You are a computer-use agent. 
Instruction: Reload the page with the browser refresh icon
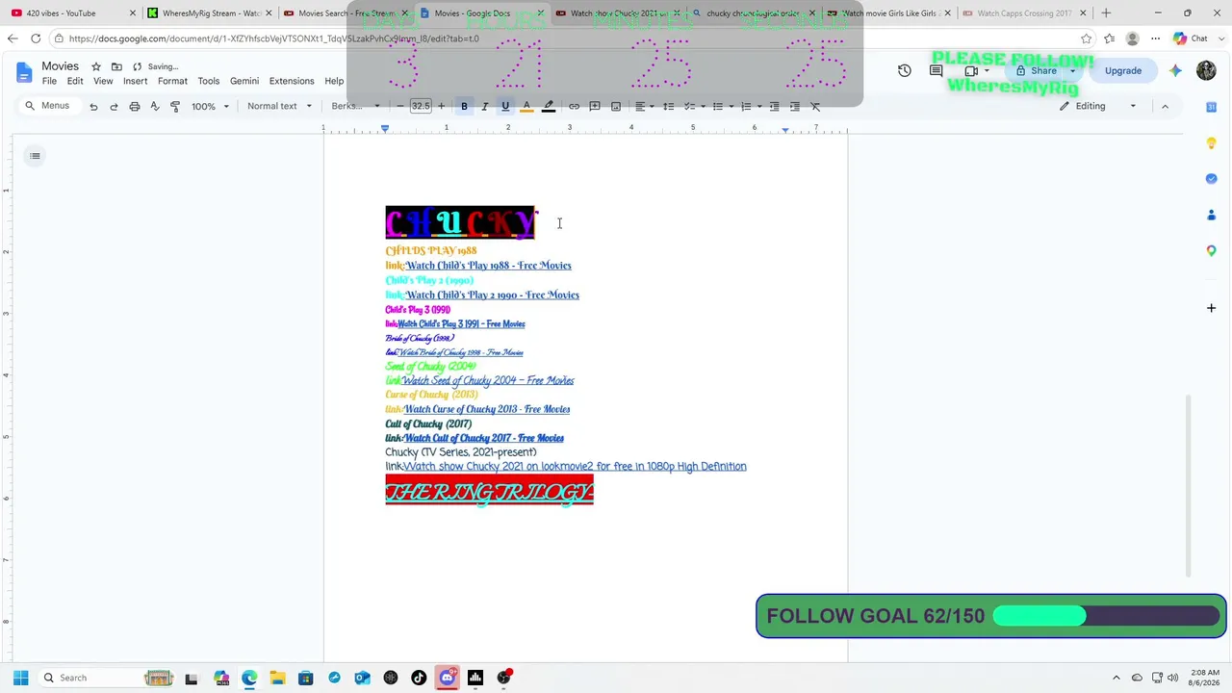click(x=36, y=38)
